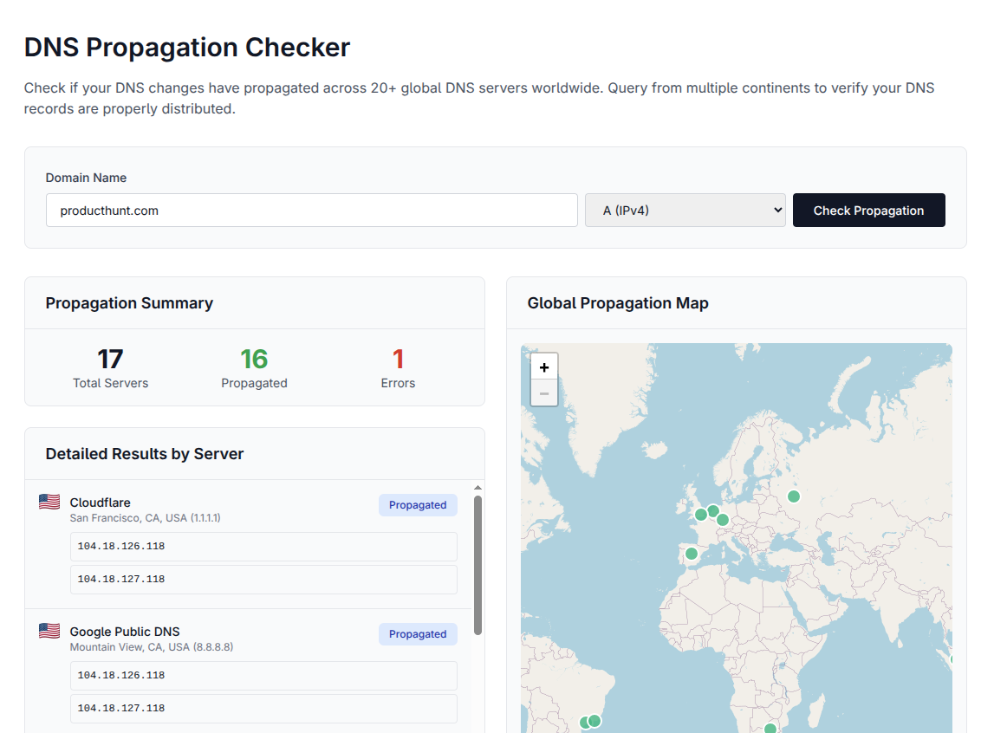Screen dimensions: 981x733
Task: Click the Check Propagation button
Action: pyautogui.click(x=869, y=211)
